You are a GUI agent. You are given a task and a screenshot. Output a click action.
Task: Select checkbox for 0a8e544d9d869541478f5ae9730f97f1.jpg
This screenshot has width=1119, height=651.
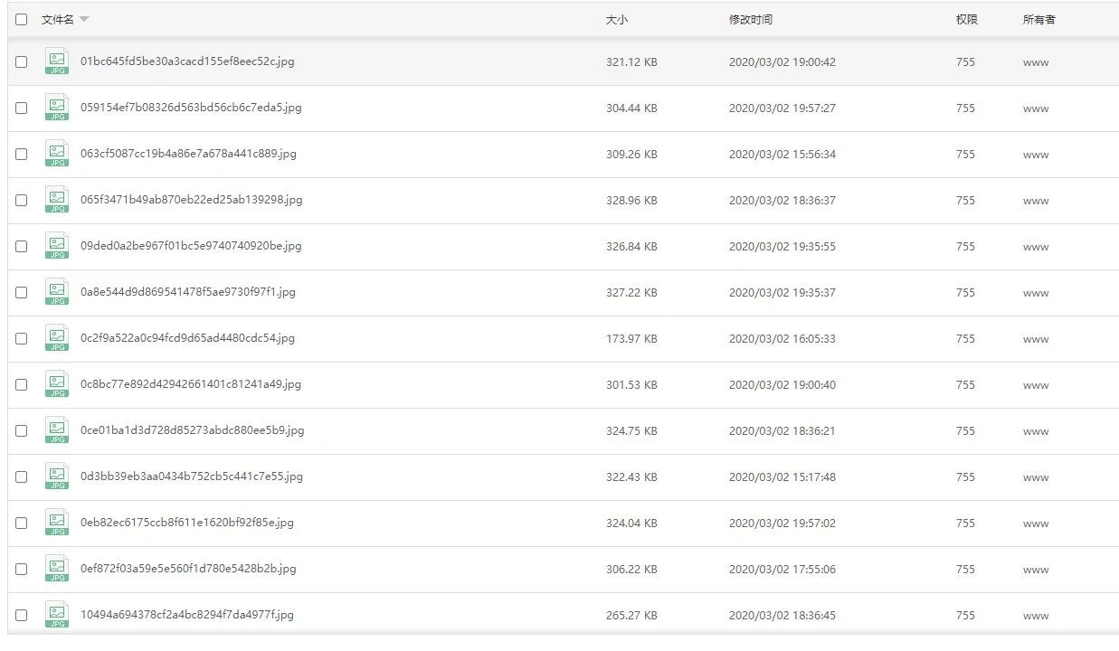(22, 293)
